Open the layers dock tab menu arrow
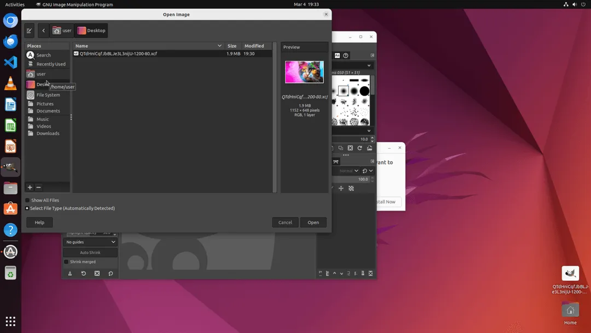591x333 pixels. point(372,161)
